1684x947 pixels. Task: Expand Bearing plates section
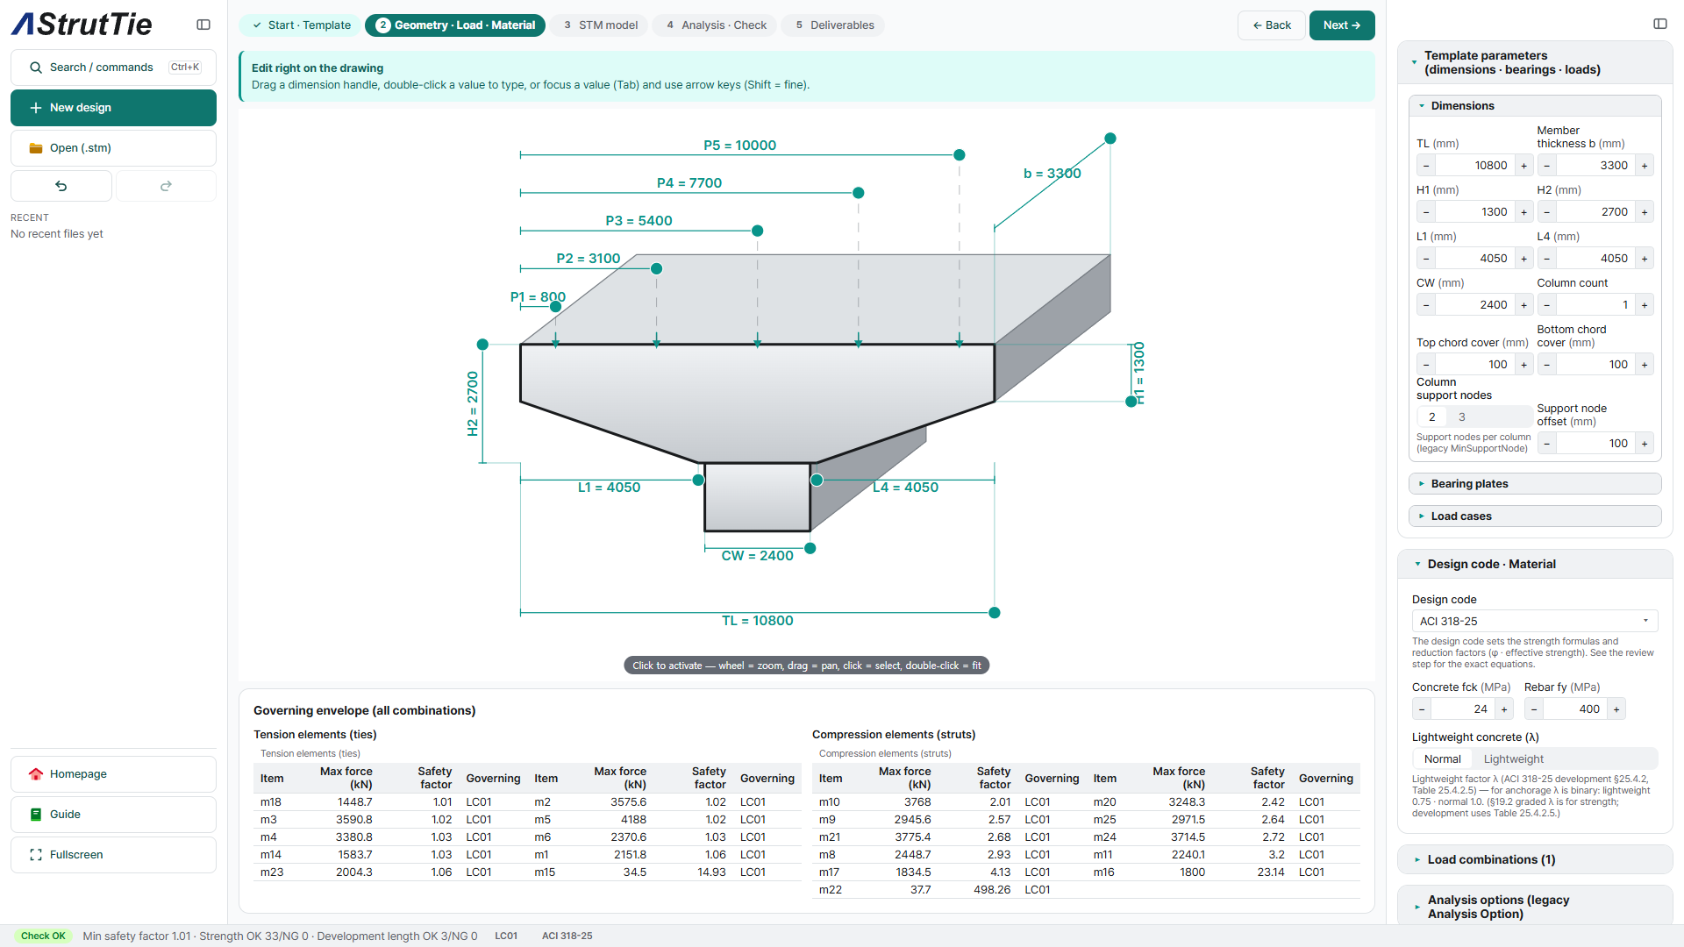1535,484
